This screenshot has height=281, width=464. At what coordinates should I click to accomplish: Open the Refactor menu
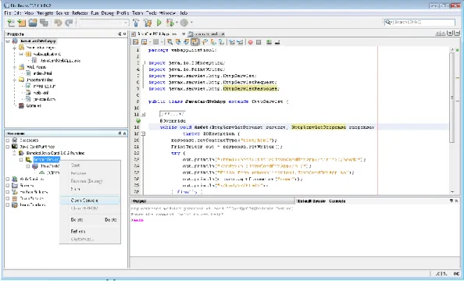(x=80, y=13)
